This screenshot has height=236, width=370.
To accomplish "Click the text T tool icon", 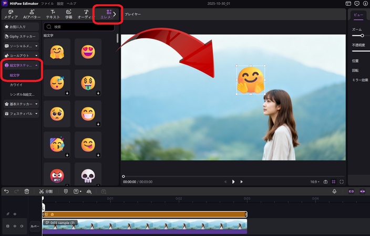I will coord(76,191).
